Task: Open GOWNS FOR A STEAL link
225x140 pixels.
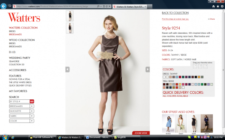Action: (x=19, y=79)
